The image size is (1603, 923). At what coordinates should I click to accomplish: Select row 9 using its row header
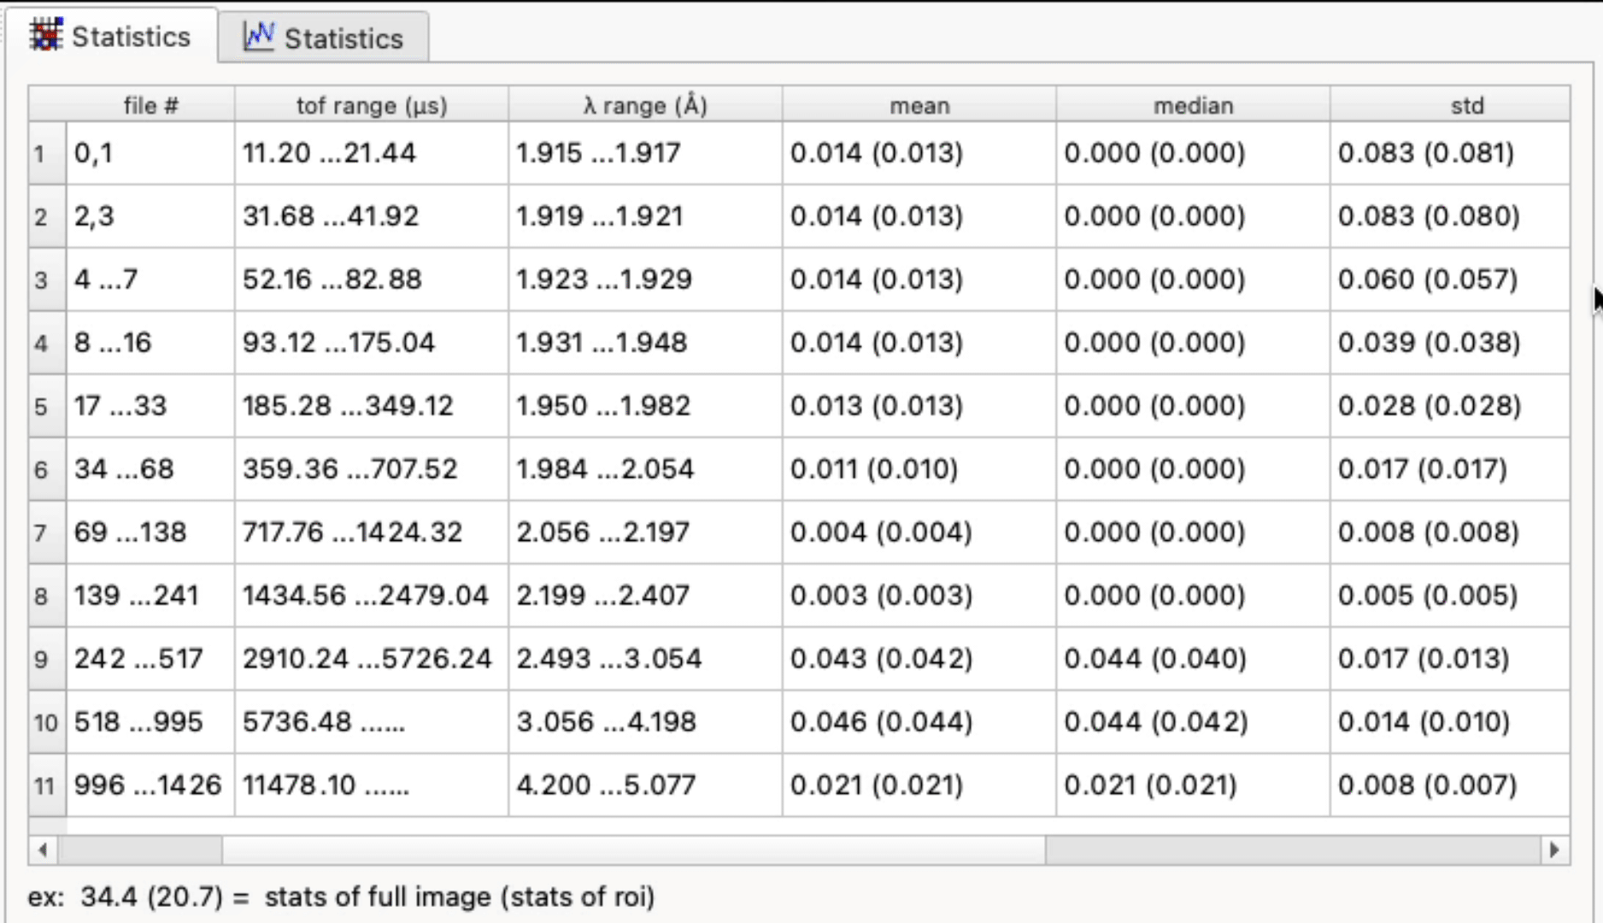point(40,660)
